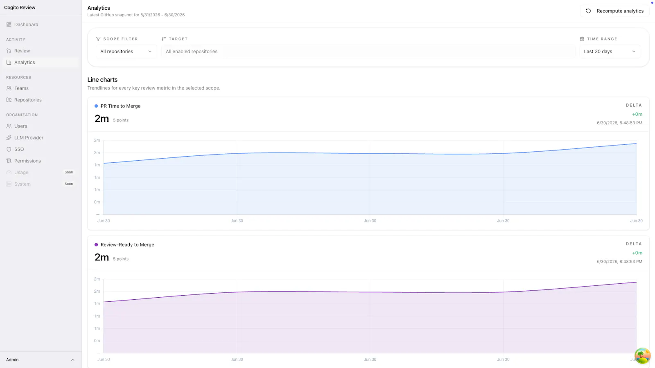Open the Users page
The width and height of the screenshot is (655, 368).
pos(41,126)
